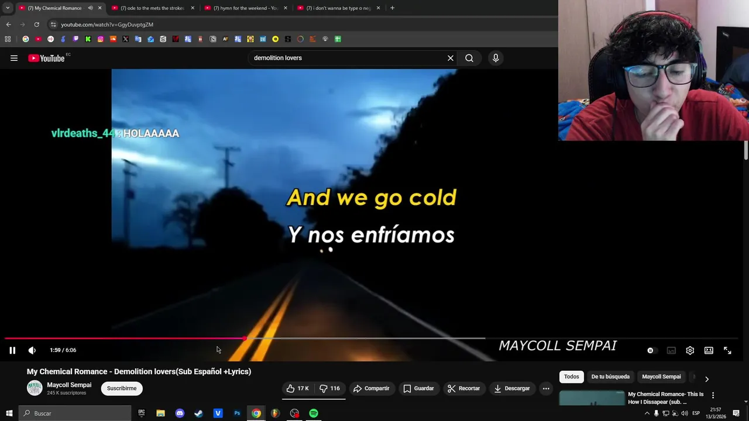Screen dimensions: 749x421
Task: Open the Twitch bookmark
Action: tap(75, 39)
